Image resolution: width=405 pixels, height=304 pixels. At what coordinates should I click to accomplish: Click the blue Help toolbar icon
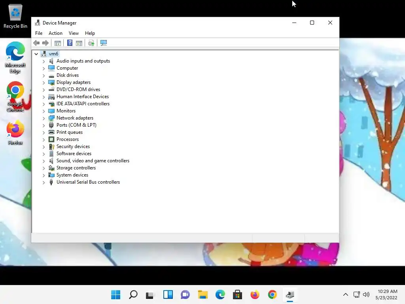pyautogui.click(x=70, y=43)
